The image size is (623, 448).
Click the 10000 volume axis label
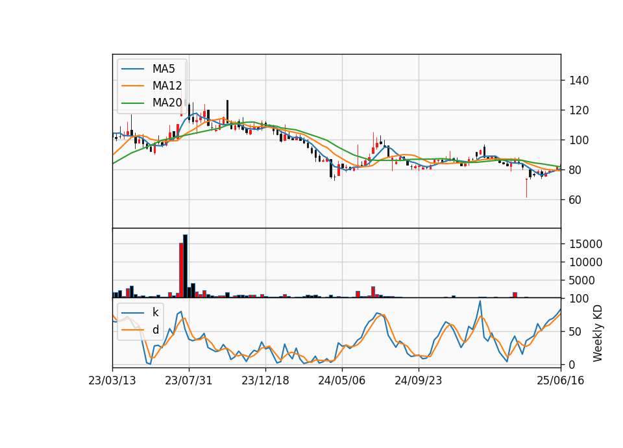point(585,262)
